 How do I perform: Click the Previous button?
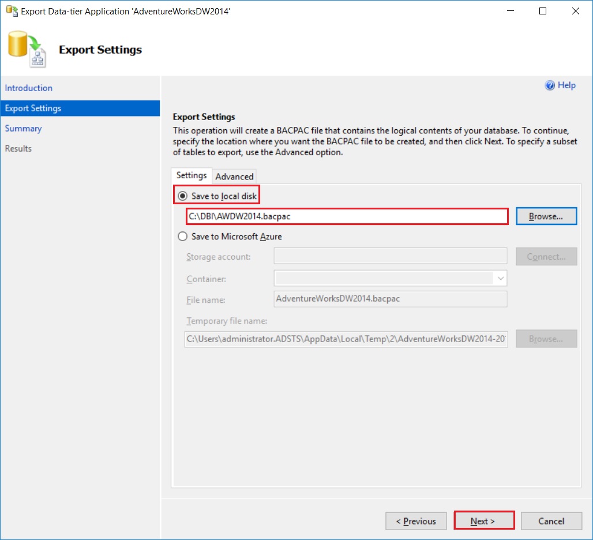[416, 521]
